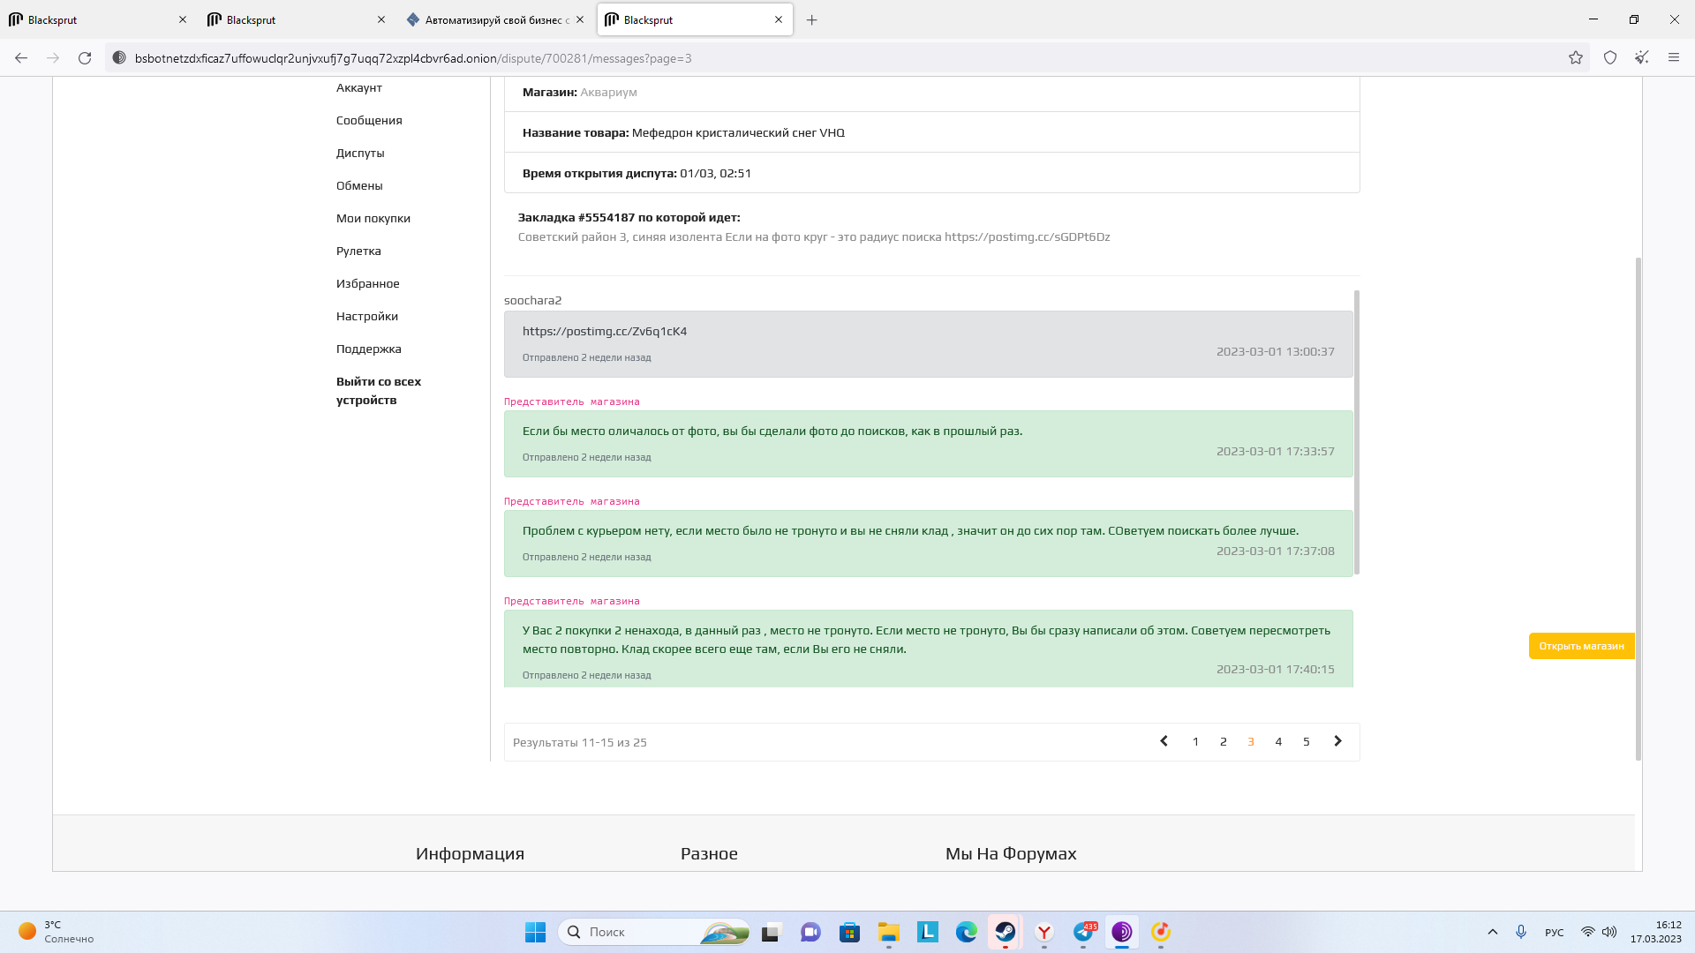Click the soochara2 message postimg link text
The width and height of the screenshot is (1695, 953).
(x=605, y=331)
